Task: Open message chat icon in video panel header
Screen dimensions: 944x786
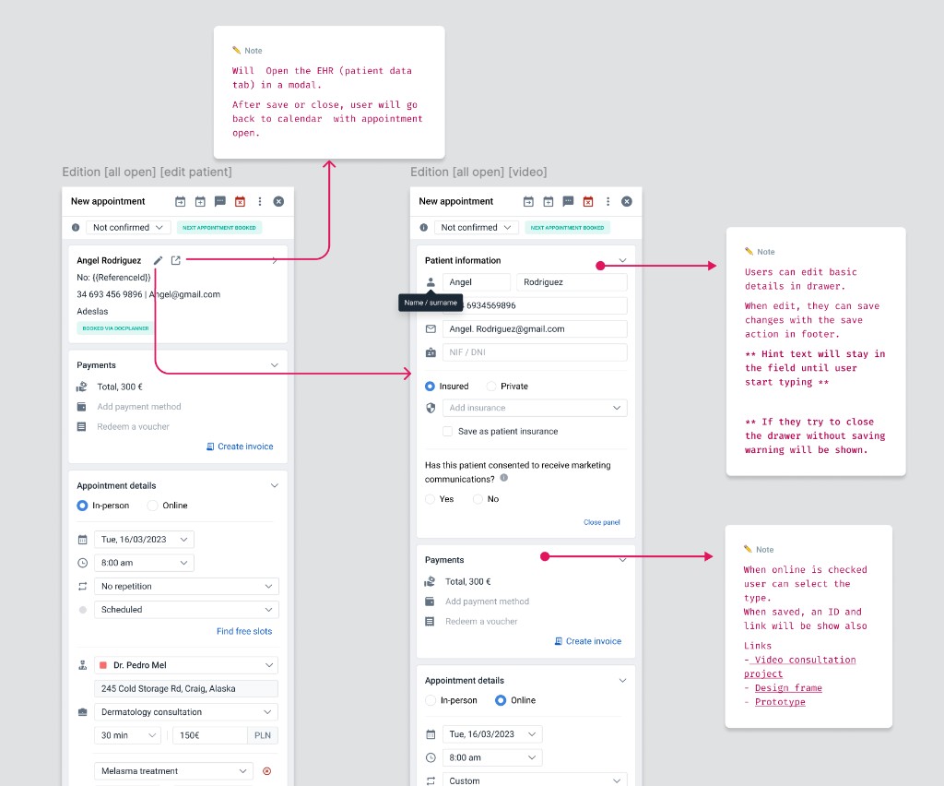Action: (x=568, y=201)
